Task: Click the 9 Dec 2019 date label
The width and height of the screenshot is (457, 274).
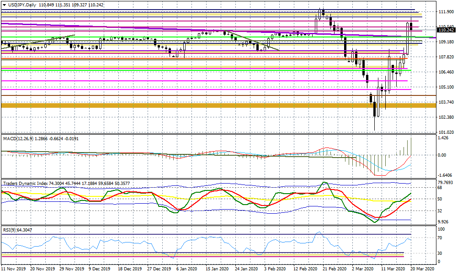Action: (x=100, y=269)
